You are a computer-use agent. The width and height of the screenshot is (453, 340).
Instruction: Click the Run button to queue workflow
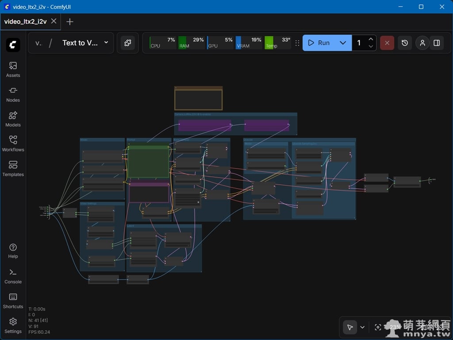(319, 43)
